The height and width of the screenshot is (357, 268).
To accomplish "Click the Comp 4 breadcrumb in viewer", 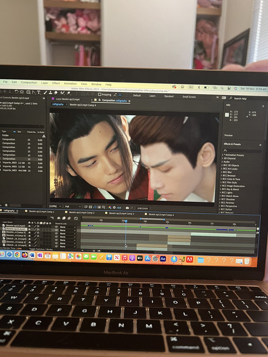I will (x=83, y=105).
